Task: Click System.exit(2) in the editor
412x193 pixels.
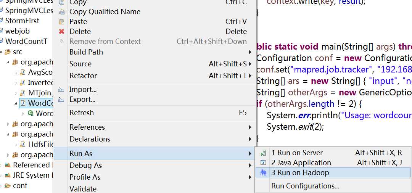Action: pos(295,127)
